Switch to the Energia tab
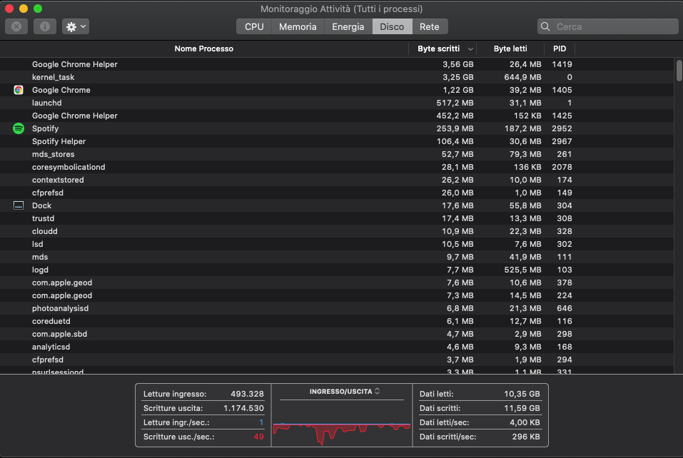Viewport: 683px width, 458px height. [x=348, y=26]
